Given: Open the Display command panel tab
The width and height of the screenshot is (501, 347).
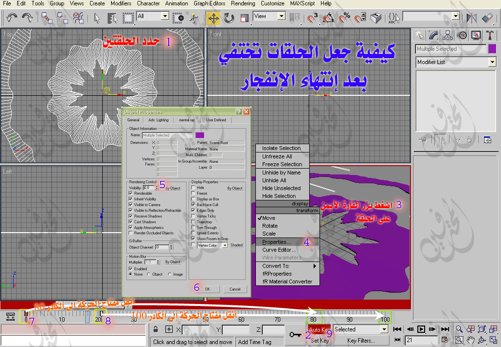Looking at the screenshot, I should [x=476, y=35].
